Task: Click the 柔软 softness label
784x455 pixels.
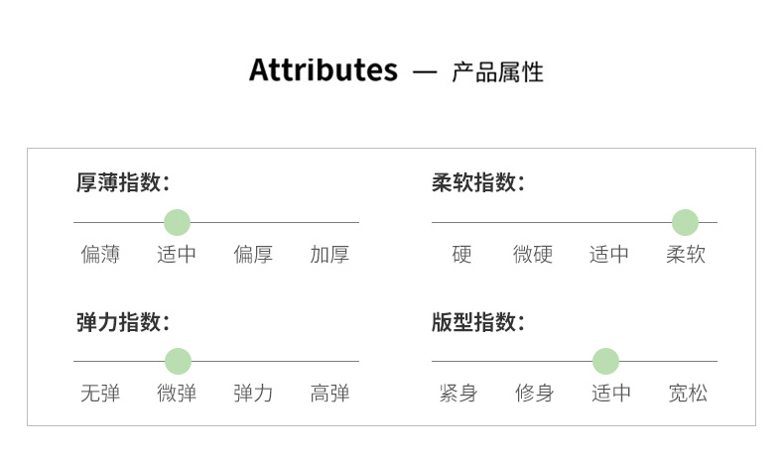Action: 686,255
